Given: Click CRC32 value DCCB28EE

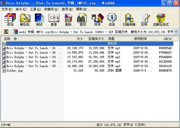Looking at the screenshot, I should point(165,61).
